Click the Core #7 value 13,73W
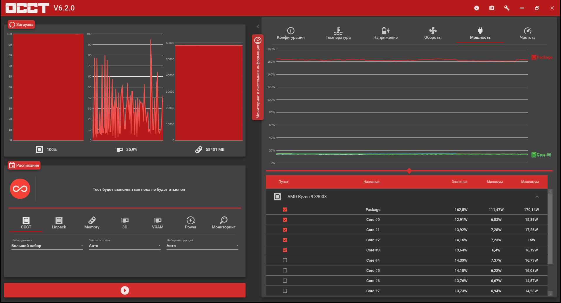The height and width of the screenshot is (303, 561). (461, 291)
